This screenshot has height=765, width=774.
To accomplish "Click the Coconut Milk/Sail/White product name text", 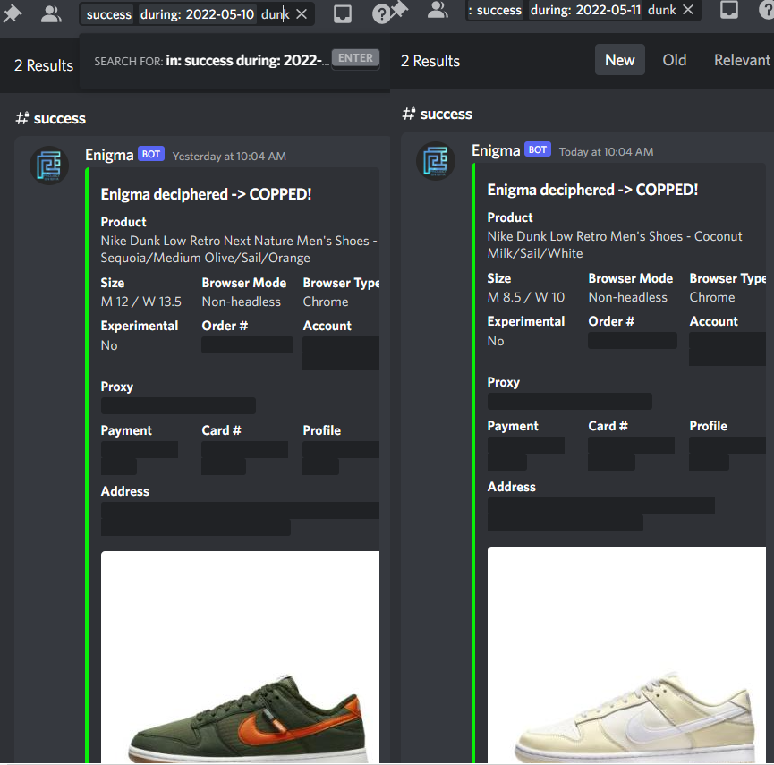I will click(x=615, y=245).
